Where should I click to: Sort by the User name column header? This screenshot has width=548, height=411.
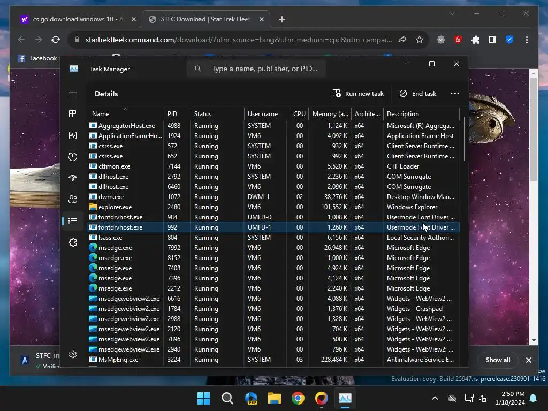tap(265, 113)
